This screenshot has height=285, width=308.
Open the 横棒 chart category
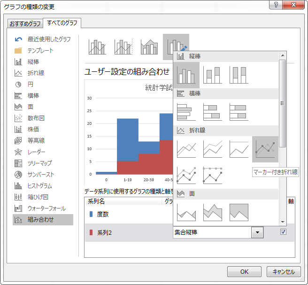point(43,96)
